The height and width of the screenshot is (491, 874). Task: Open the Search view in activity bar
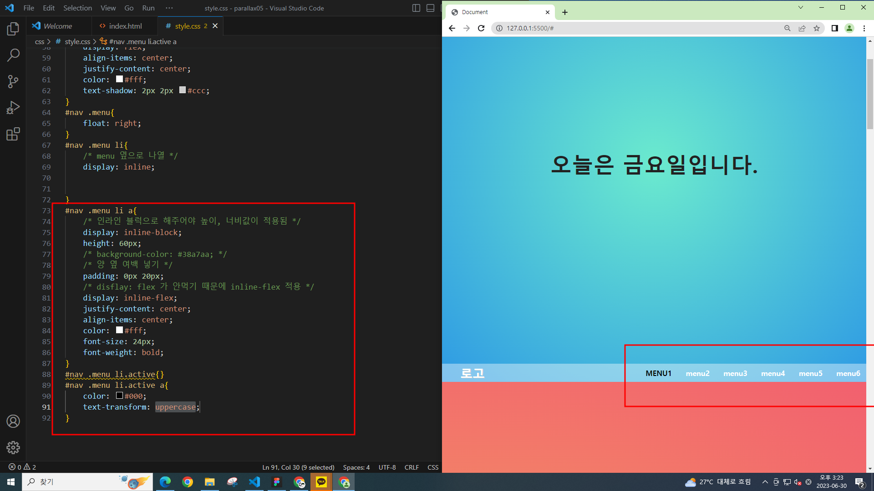13,55
